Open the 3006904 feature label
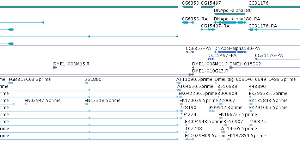 tap(227, 94)
